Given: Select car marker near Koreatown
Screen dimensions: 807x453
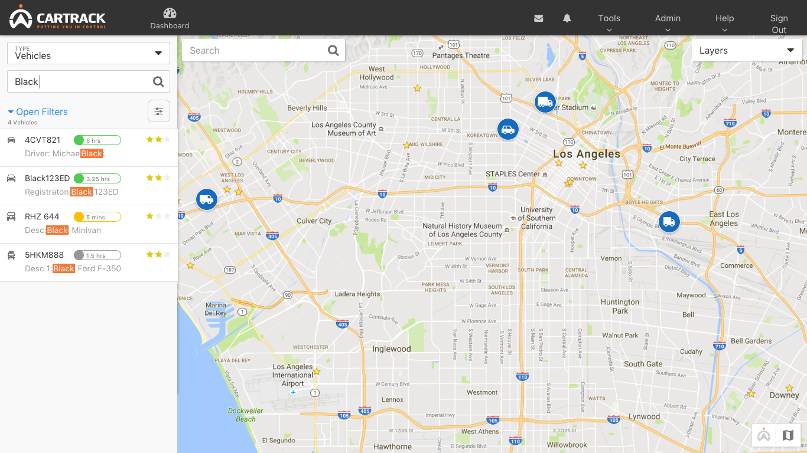Looking at the screenshot, I should 507,129.
